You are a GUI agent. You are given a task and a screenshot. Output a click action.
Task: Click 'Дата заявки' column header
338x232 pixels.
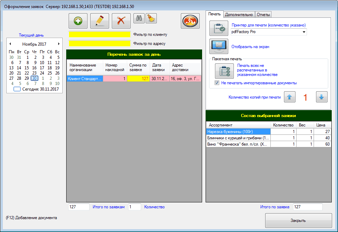tap(160, 68)
